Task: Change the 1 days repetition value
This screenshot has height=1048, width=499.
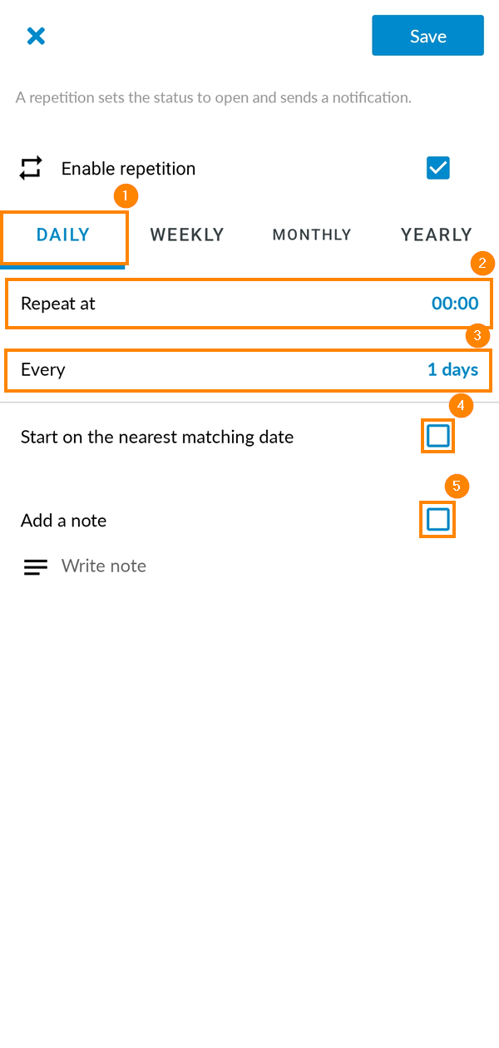Action: point(453,369)
